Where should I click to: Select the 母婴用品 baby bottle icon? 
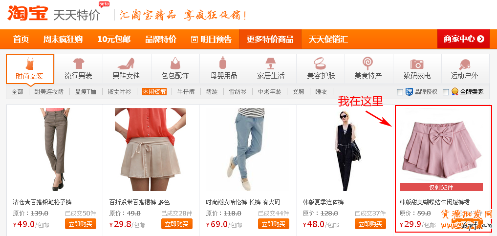tap(223, 63)
